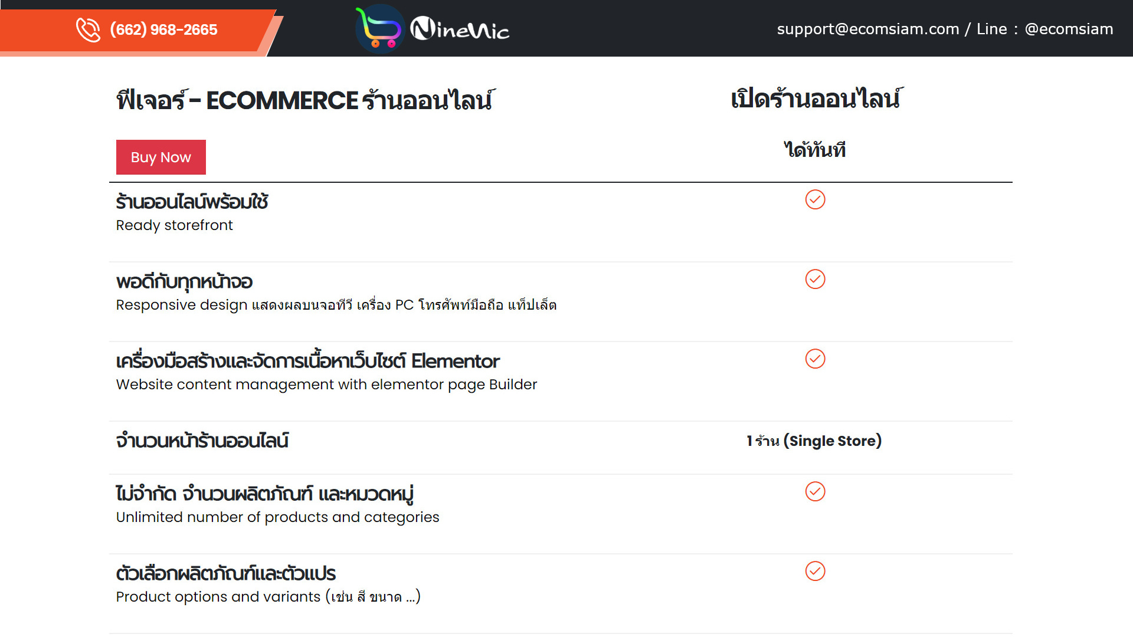This screenshot has height=637, width=1133.
Task: Toggle the ready storefront checkmark
Action: [x=815, y=200]
